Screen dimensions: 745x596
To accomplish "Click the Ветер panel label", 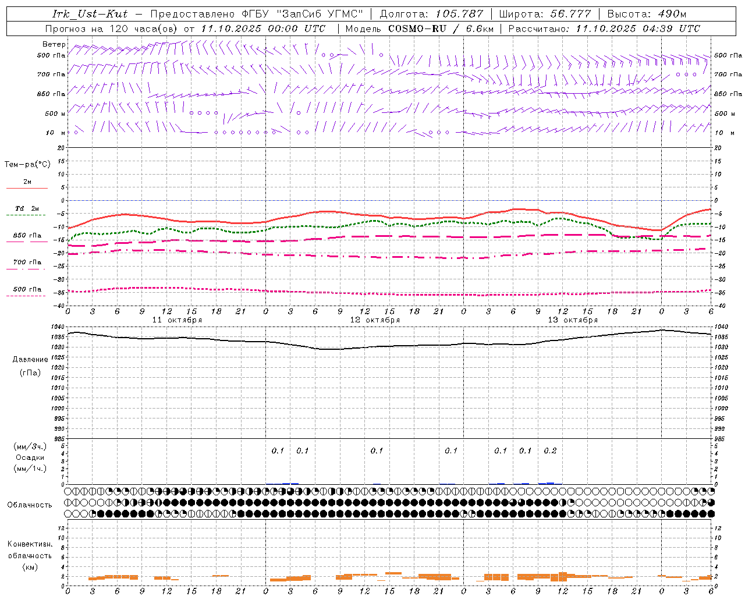I will click(x=54, y=44).
